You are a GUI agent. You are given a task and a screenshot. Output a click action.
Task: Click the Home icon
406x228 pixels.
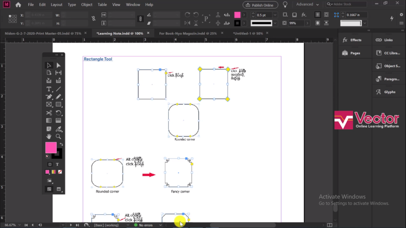18,5
